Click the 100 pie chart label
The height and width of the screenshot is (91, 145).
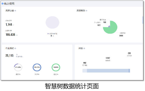[x=105, y=22]
